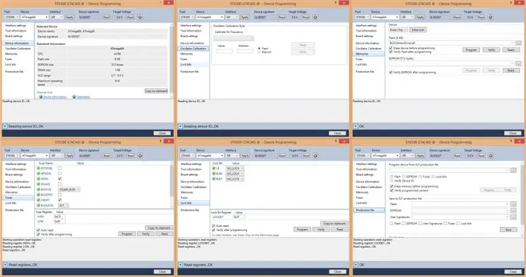This screenshot has width=526, height=277.
Task: Browse for an EEPROM file in the Memories window
Action: (x=518, y=63)
